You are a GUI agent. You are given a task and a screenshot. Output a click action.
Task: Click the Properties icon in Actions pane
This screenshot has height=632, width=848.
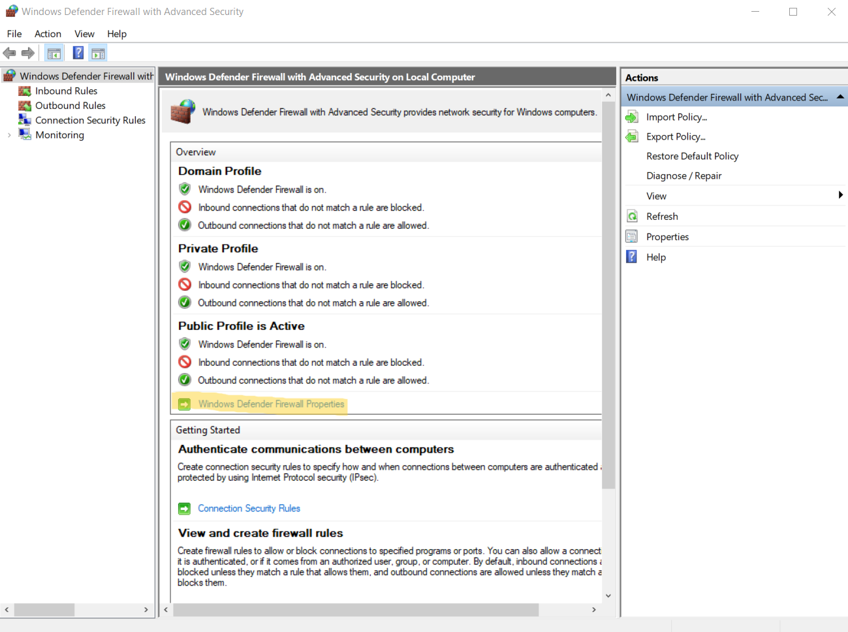pyautogui.click(x=632, y=237)
